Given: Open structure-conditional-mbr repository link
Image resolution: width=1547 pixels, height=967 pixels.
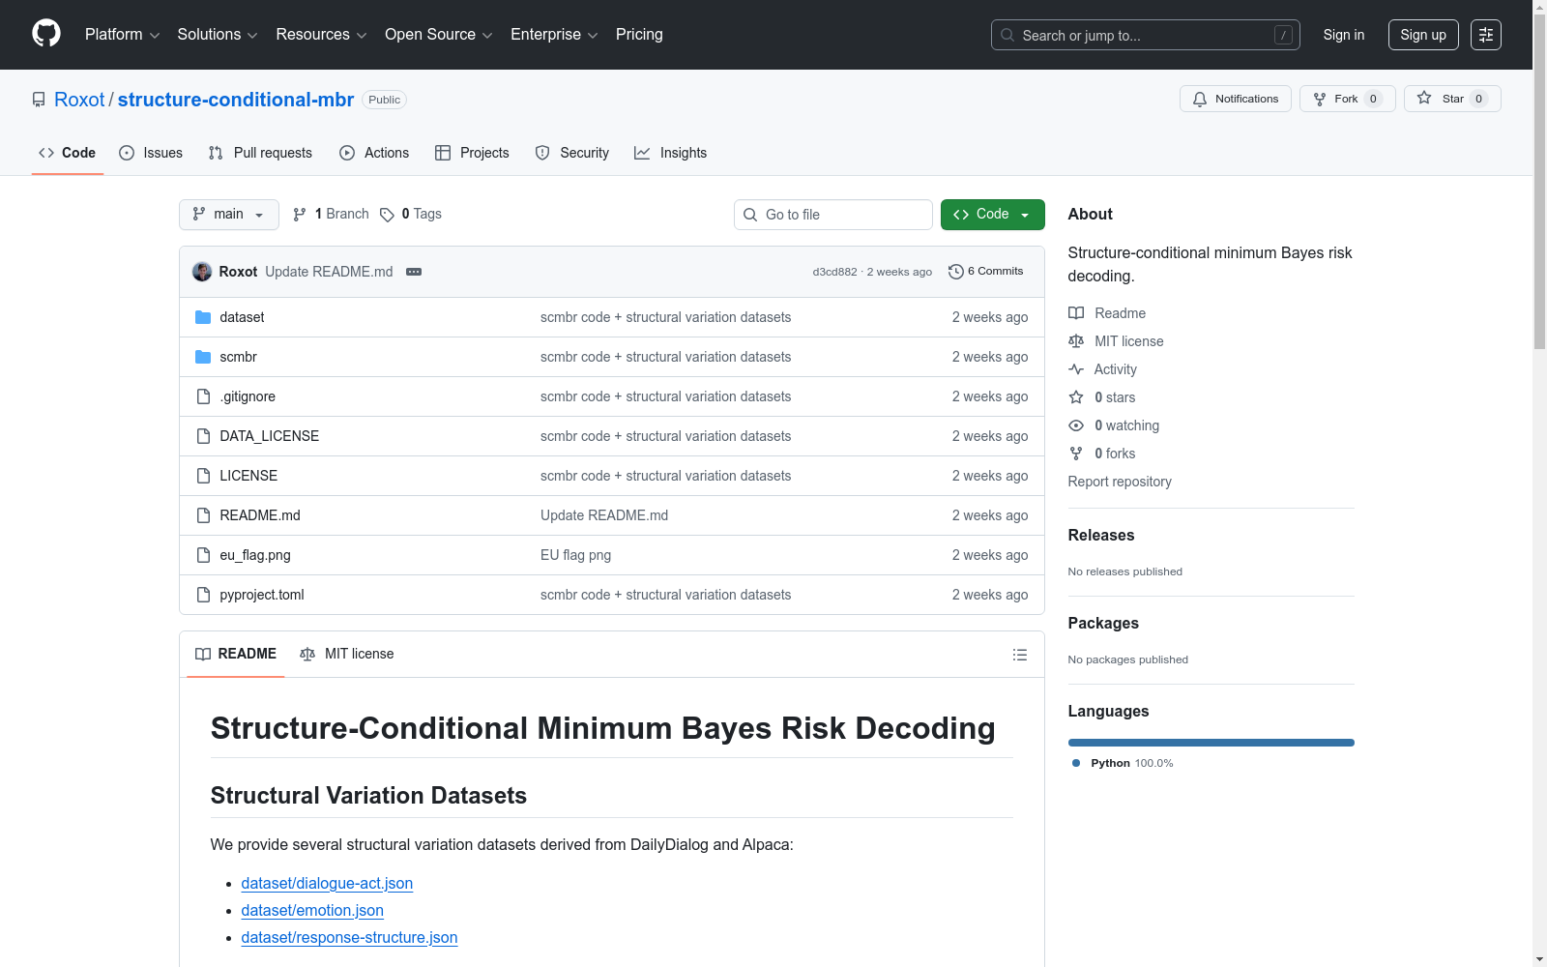Looking at the screenshot, I should 236,100.
